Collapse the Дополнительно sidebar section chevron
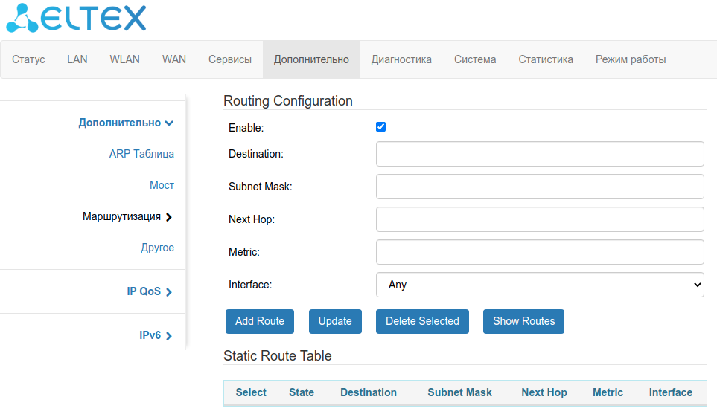Screen dimensions: 717x420 [x=170, y=123]
